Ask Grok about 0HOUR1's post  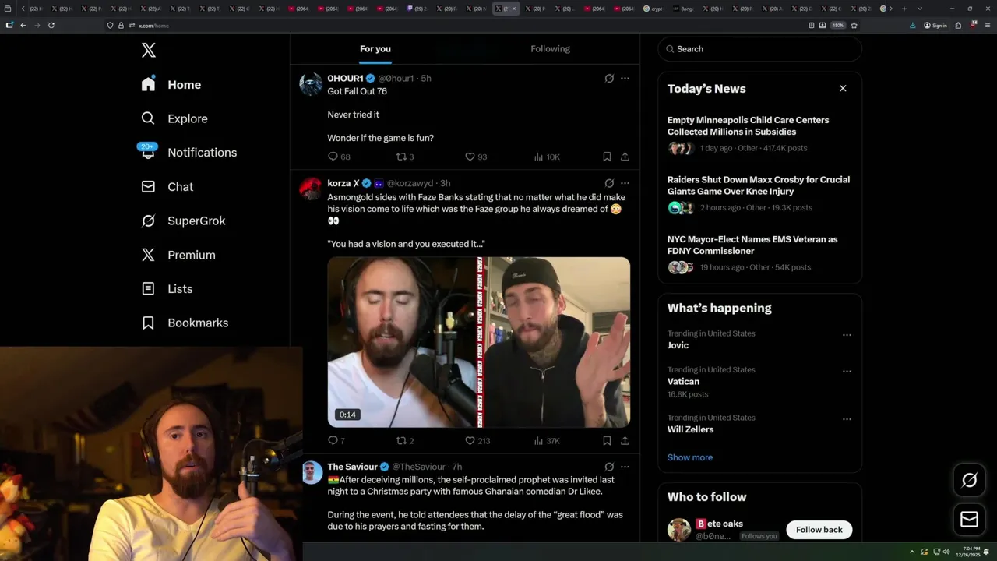pyautogui.click(x=609, y=79)
